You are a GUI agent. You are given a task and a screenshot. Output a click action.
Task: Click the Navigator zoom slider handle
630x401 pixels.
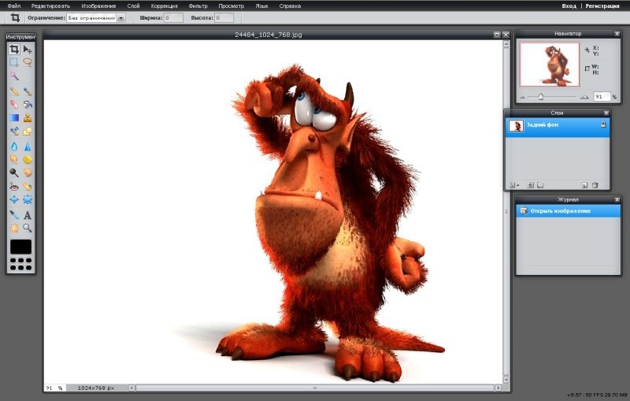541,97
